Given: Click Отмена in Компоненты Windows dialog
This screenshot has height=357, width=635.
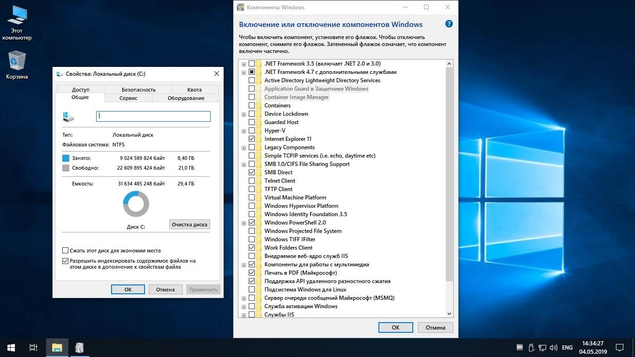Looking at the screenshot, I should (x=436, y=327).
